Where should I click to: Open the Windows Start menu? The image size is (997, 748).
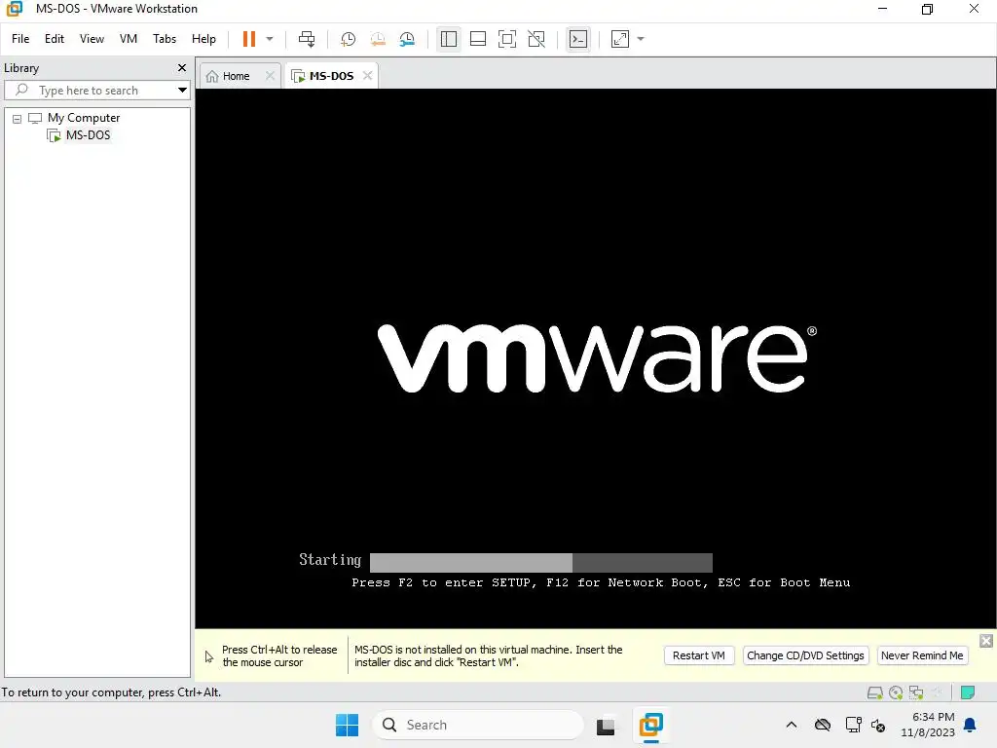(348, 725)
